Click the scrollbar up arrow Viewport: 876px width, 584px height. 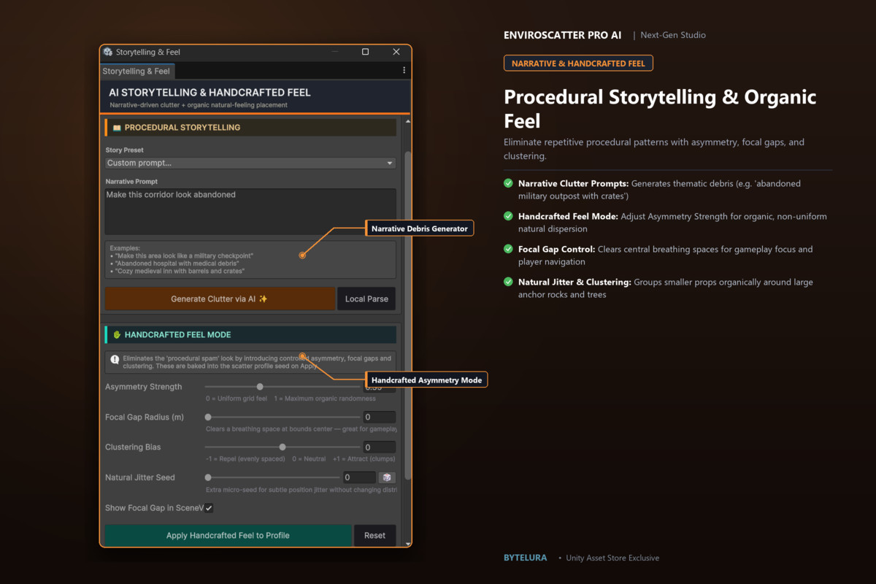click(x=407, y=121)
